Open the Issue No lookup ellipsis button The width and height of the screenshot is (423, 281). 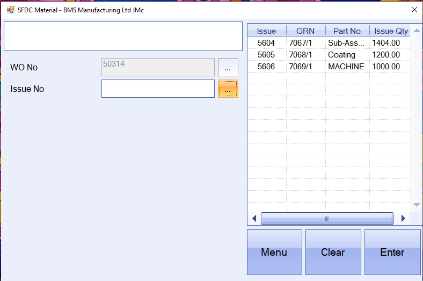[228, 89]
